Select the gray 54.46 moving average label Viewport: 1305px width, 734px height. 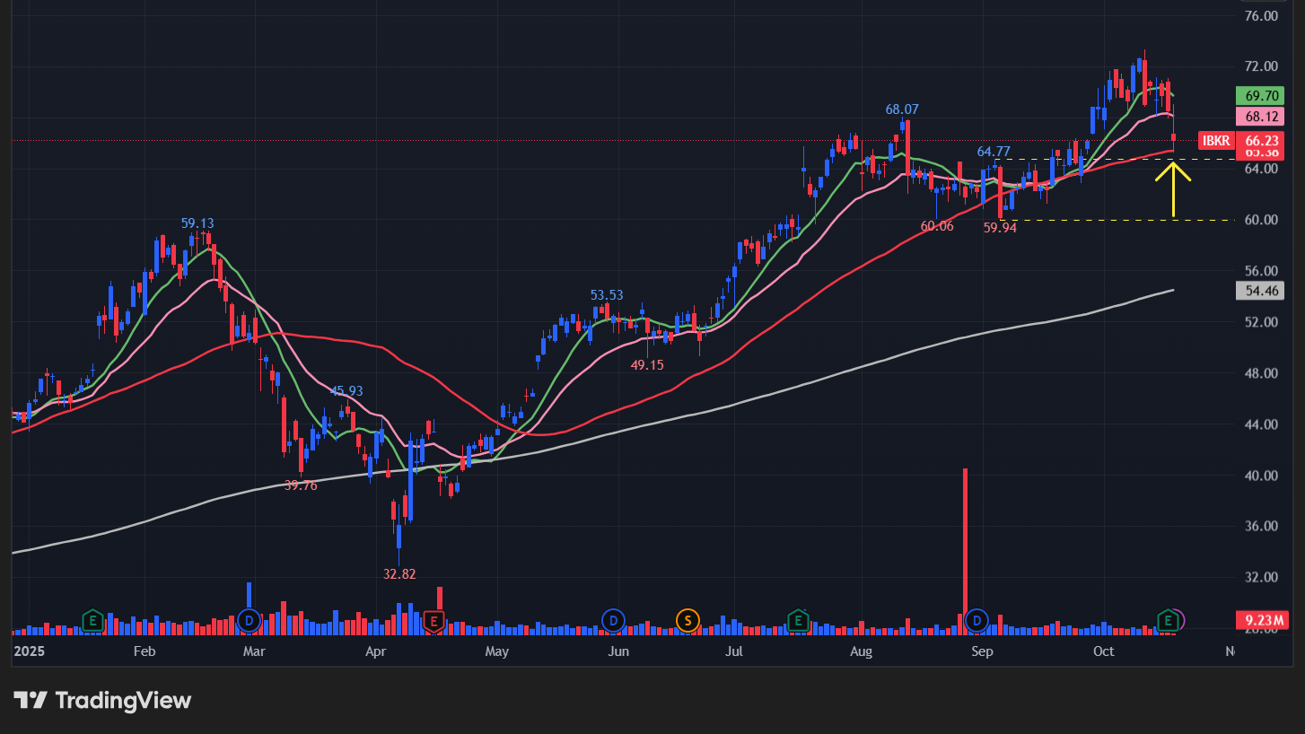click(x=1261, y=291)
